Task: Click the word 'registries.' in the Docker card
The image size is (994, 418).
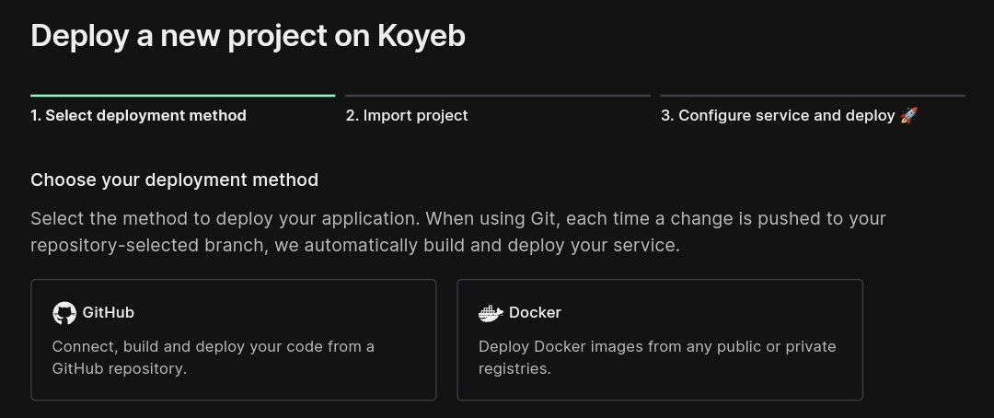Action: [514, 369]
